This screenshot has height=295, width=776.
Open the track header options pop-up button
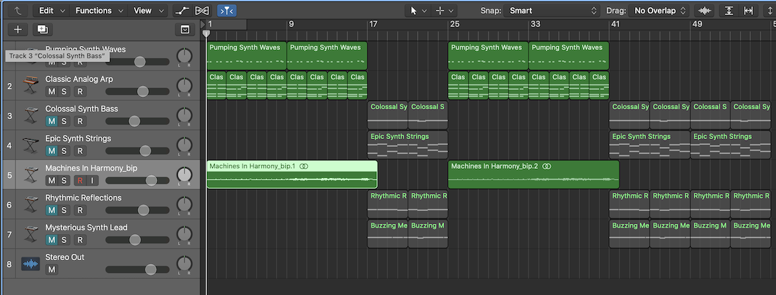point(185,29)
